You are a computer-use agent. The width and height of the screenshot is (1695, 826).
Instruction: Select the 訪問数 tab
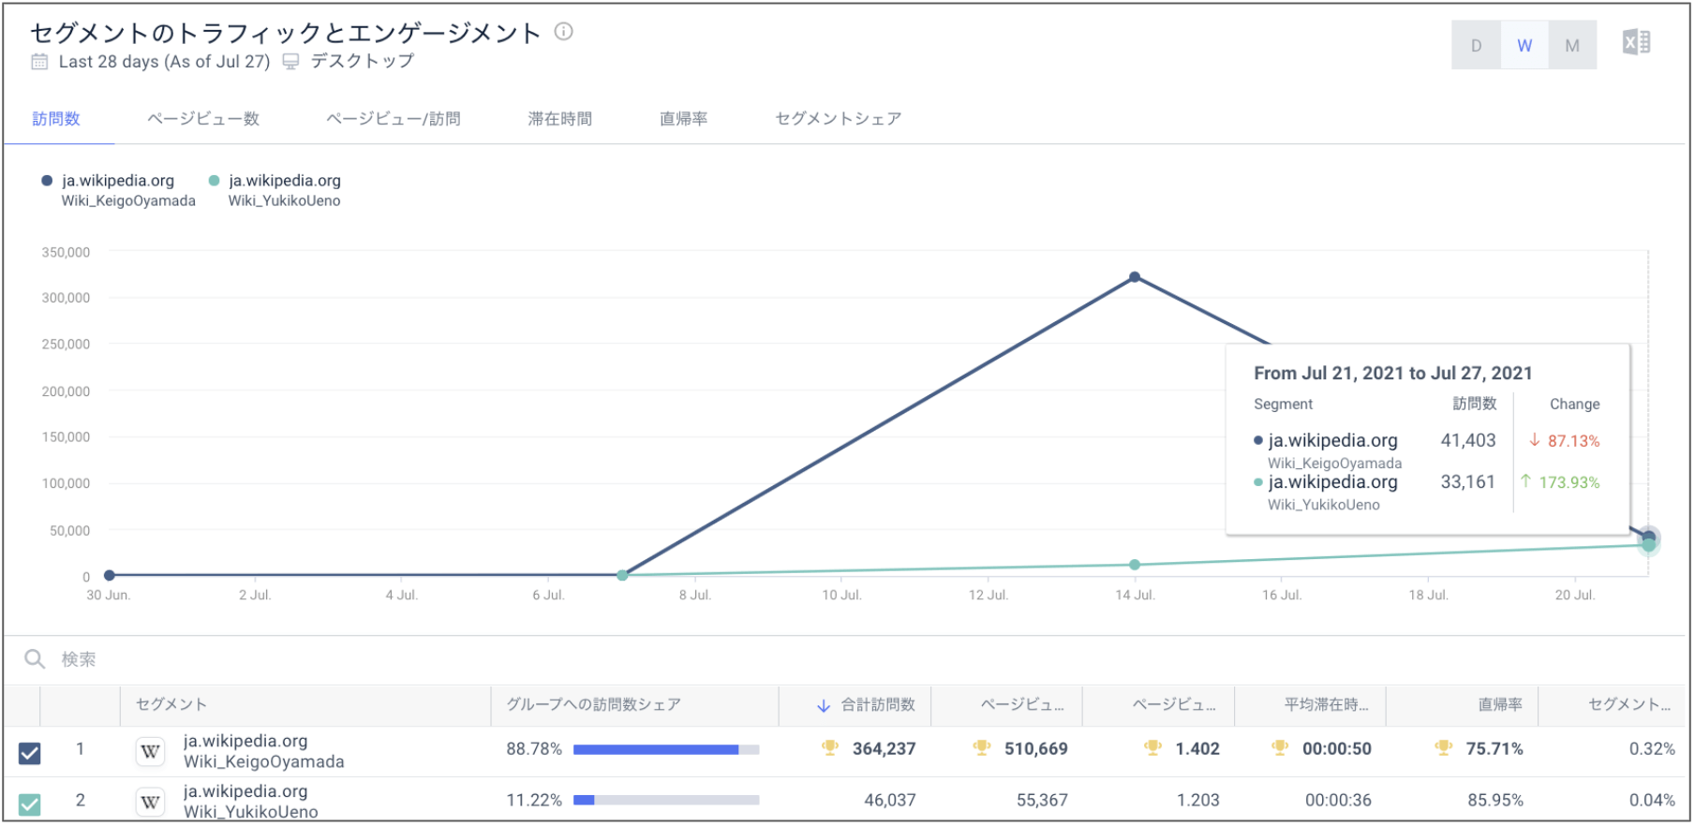click(x=56, y=119)
